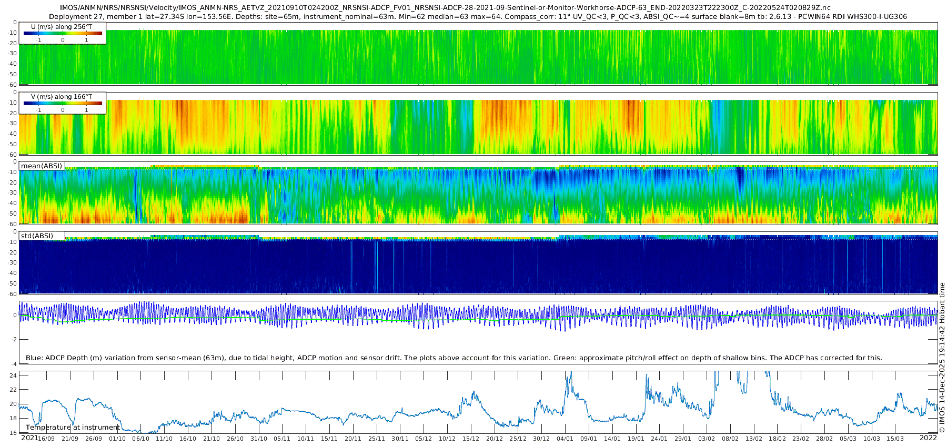Select the 19/01 date on time axis
Viewport: 947px width, 447px height.
pos(636,439)
